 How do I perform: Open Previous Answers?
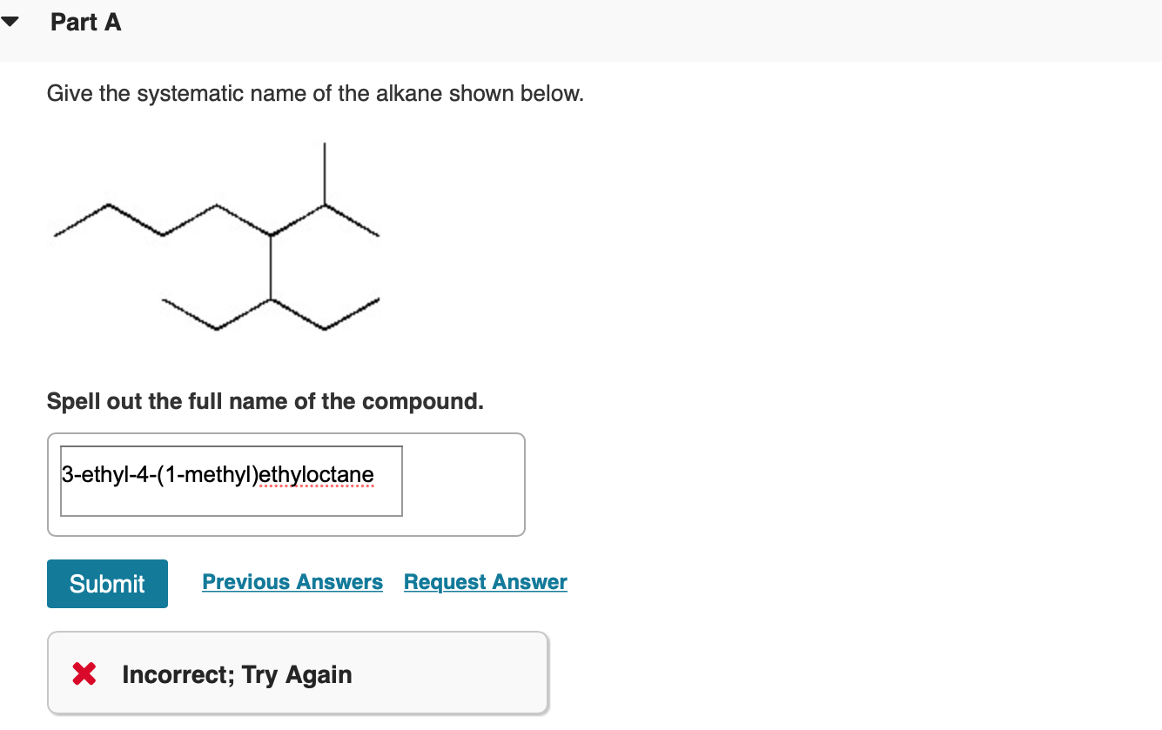pyautogui.click(x=292, y=581)
